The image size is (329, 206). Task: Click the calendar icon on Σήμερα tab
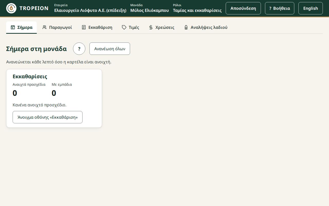pos(13,27)
